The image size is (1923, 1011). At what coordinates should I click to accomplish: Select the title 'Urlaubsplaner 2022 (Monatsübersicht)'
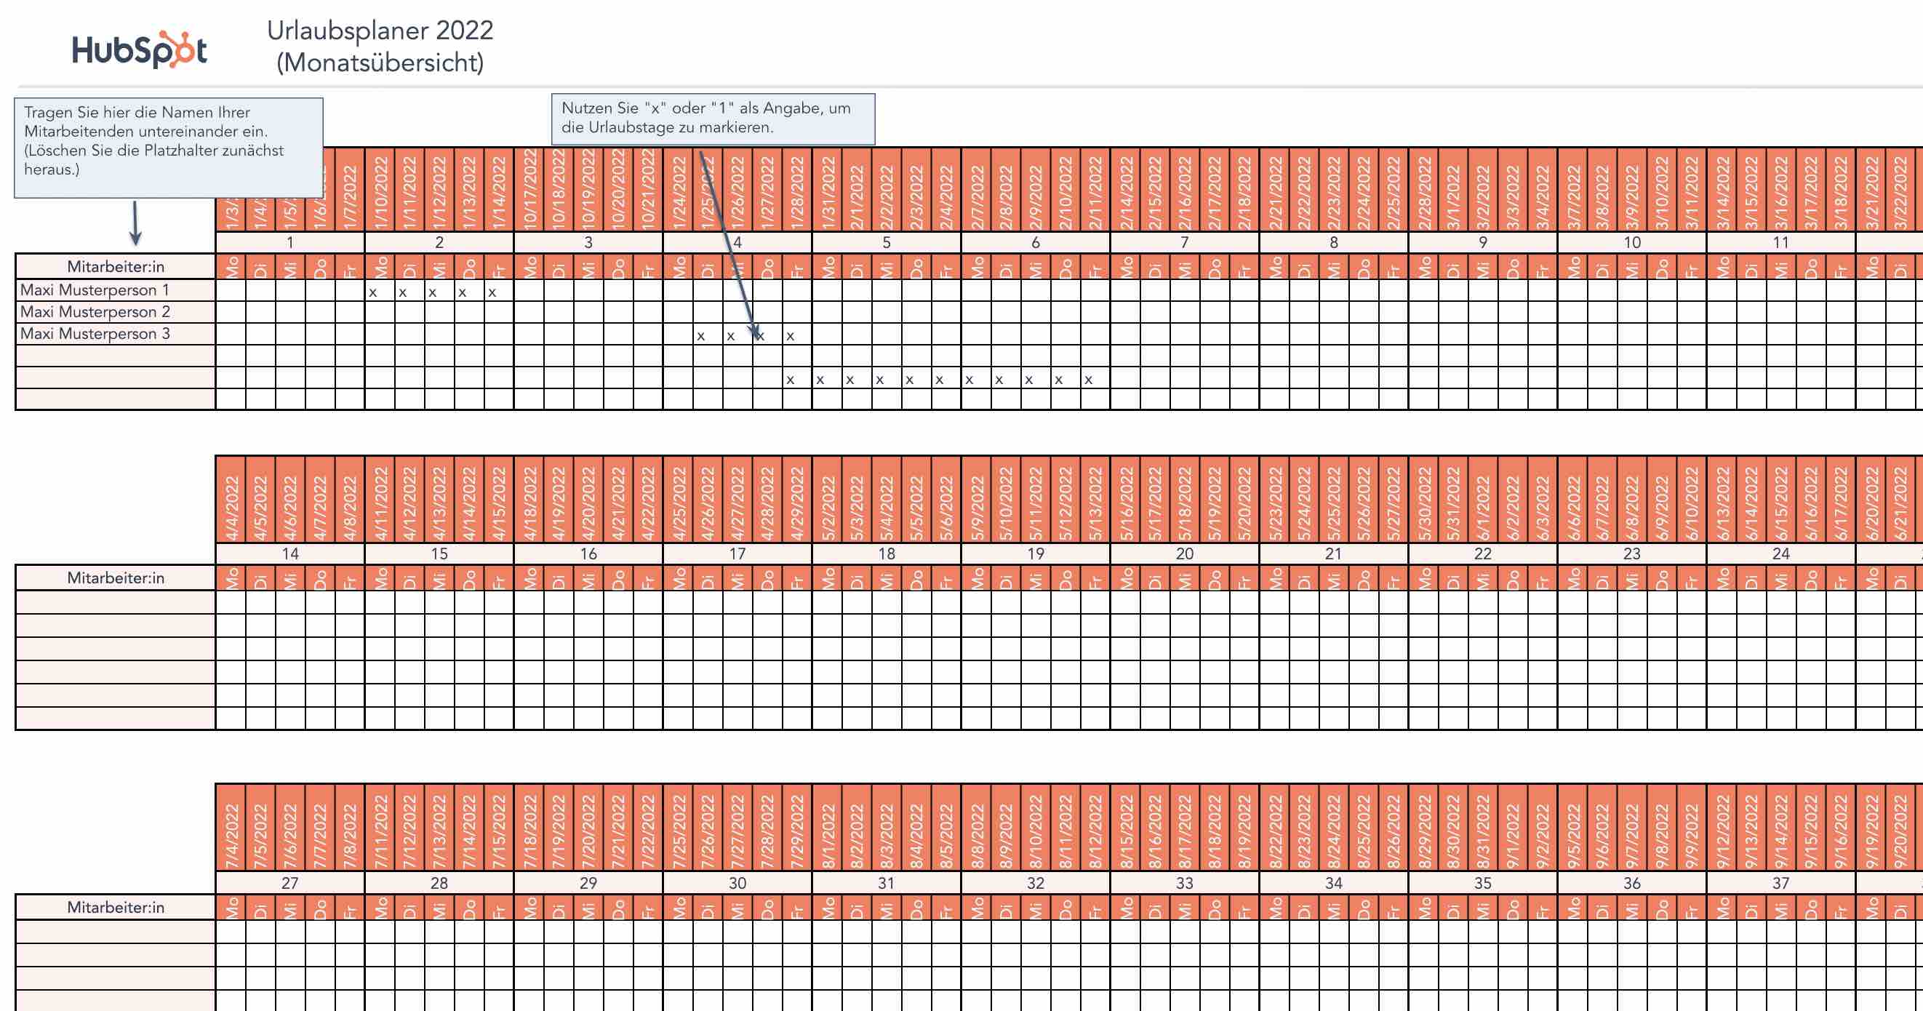pyautogui.click(x=380, y=47)
